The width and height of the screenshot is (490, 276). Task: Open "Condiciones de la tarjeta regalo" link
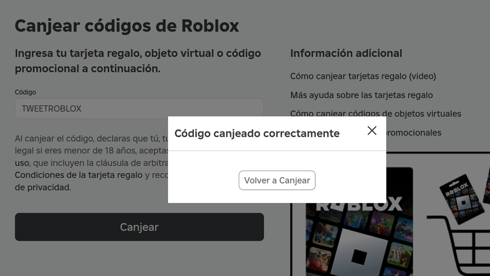pyautogui.click(x=79, y=175)
